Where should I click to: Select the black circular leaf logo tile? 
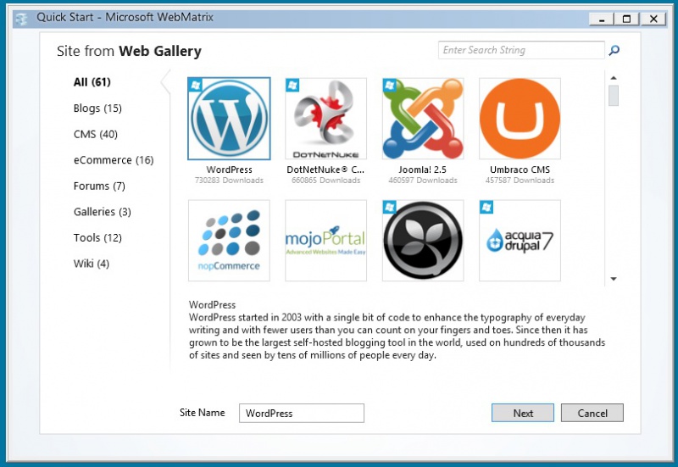pyautogui.click(x=423, y=241)
